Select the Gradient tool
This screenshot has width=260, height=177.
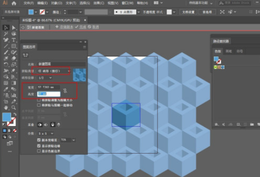pos(13,83)
